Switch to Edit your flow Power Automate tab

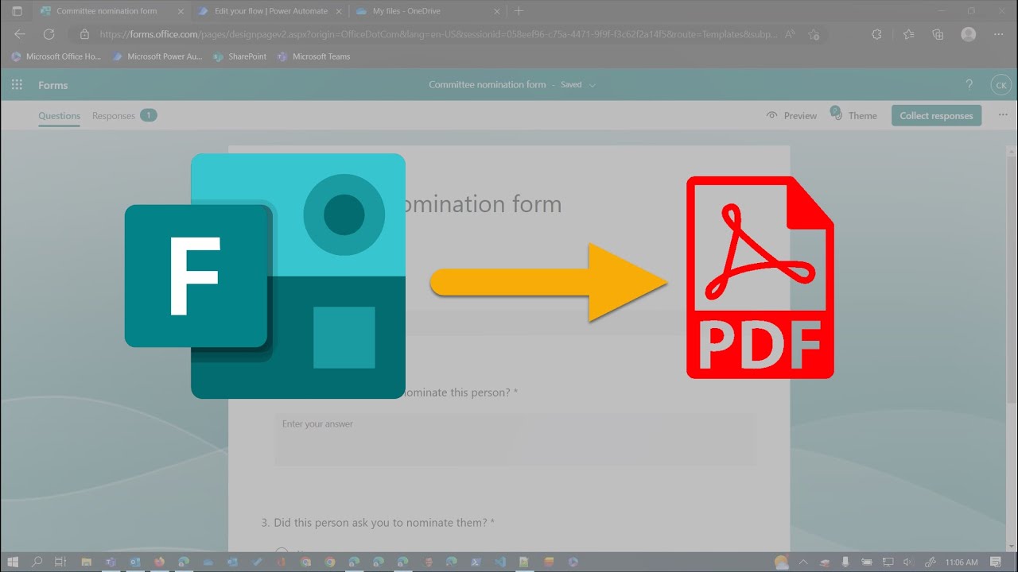(x=270, y=11)
